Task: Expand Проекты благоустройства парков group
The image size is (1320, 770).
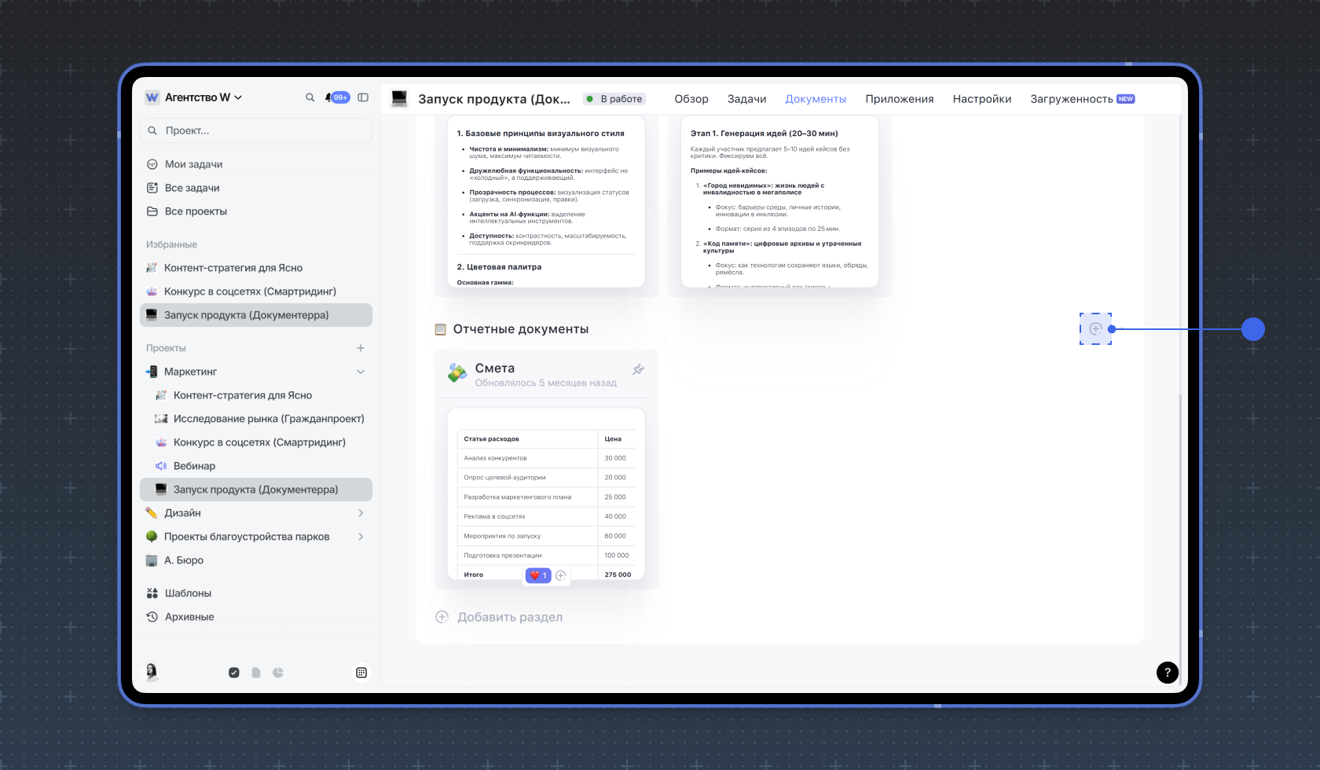Action: click(361, 537)
